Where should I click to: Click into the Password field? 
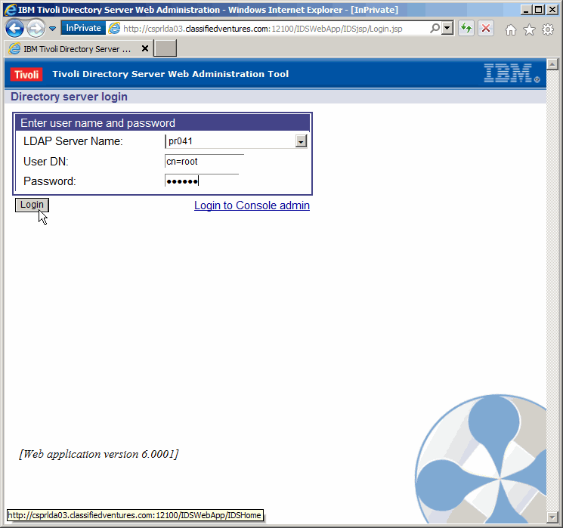click(x=202, y=181)
